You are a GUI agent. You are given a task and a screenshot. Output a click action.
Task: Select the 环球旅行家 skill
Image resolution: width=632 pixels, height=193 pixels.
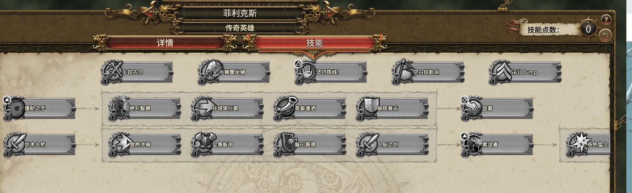coord(227,108)
